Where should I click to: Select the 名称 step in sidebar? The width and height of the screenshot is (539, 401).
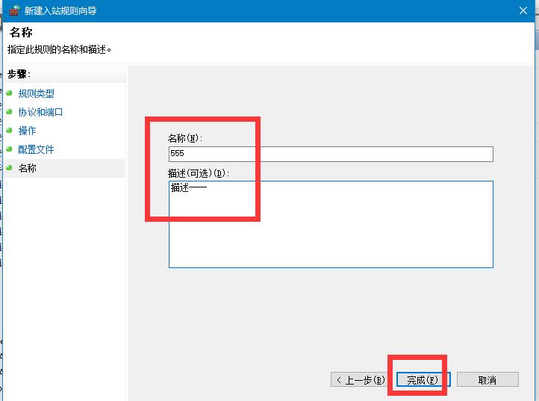[27, 168]
